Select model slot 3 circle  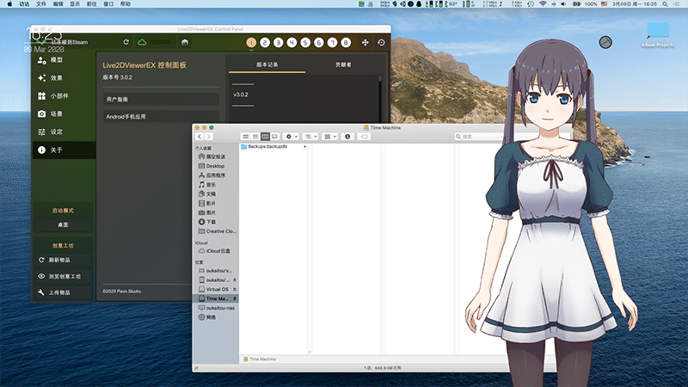point(278,42)
